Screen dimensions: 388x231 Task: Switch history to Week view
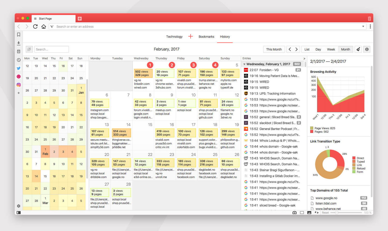331,49
